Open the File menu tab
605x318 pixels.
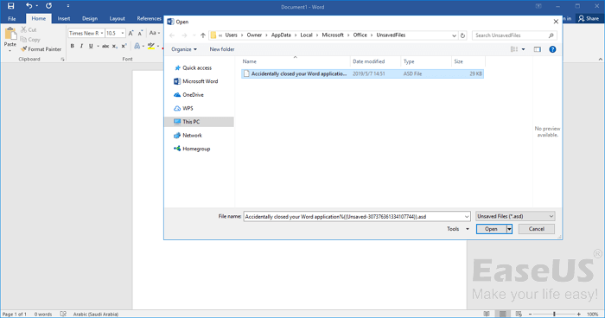point(12,18)
